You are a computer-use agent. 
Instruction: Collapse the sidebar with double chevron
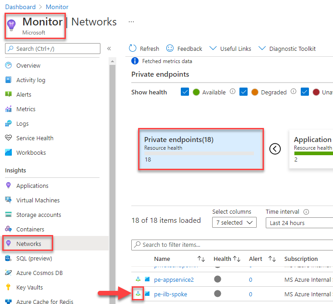coord(109,49)
